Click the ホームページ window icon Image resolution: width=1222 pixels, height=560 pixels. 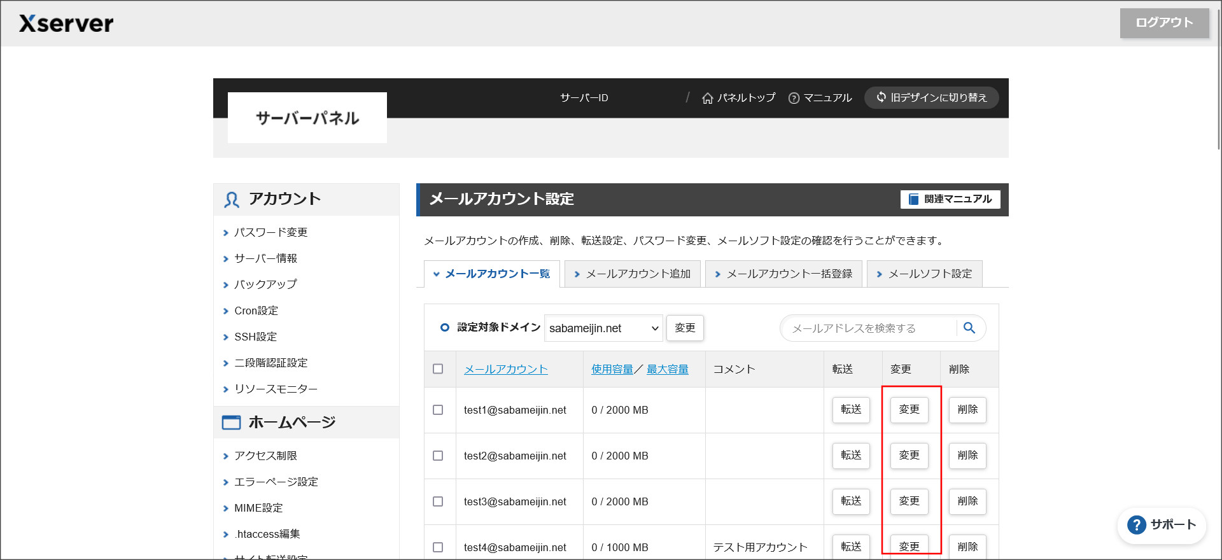tap(231, 423)
